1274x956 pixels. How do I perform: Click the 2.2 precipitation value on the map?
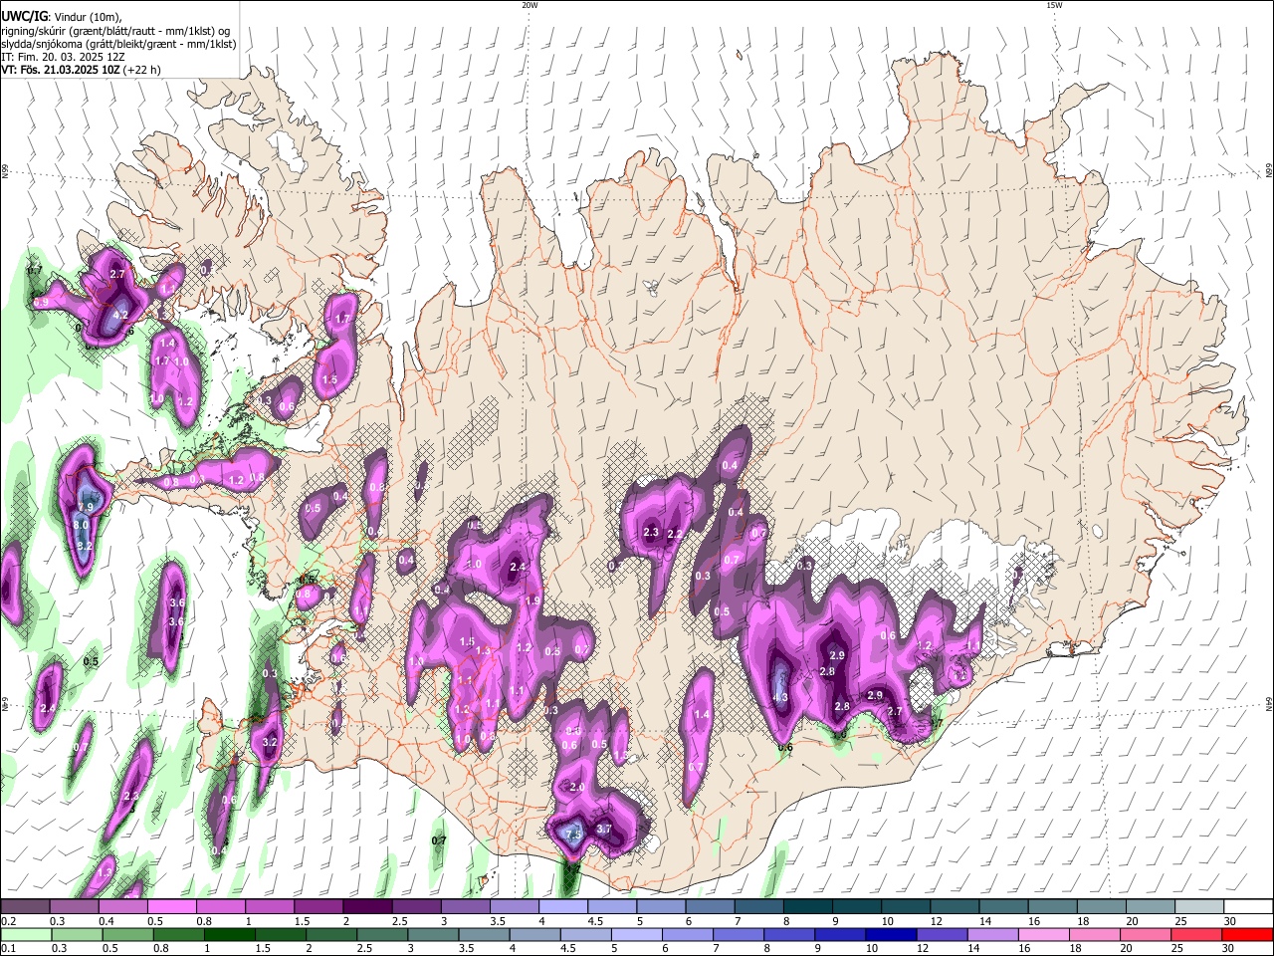tap(674, 534)
